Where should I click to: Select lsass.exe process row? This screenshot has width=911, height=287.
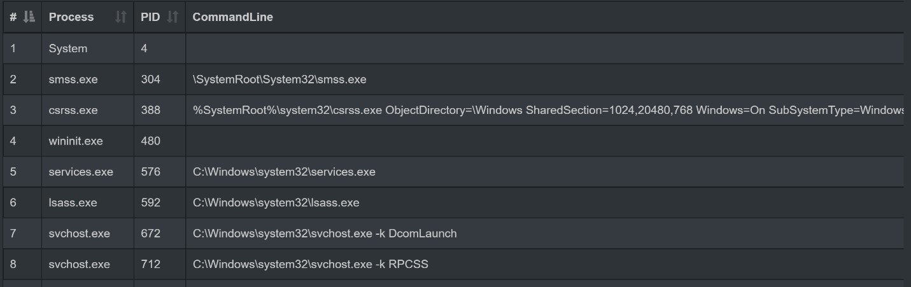pyautogui.click(x=453, y=202)
